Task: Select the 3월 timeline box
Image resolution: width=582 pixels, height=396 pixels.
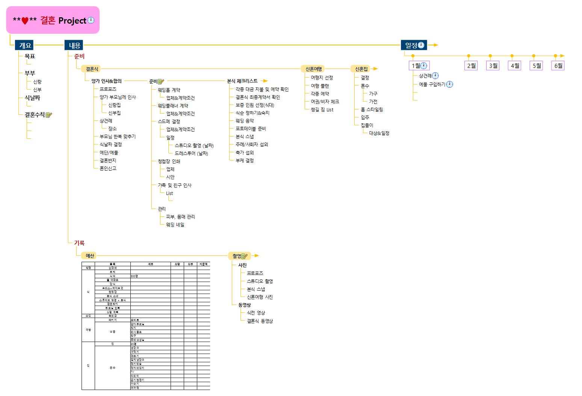Action: pos(493,66)
